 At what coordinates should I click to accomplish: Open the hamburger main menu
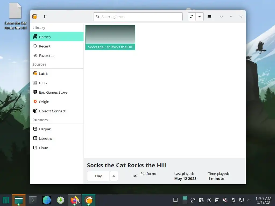tap(209, 17)
